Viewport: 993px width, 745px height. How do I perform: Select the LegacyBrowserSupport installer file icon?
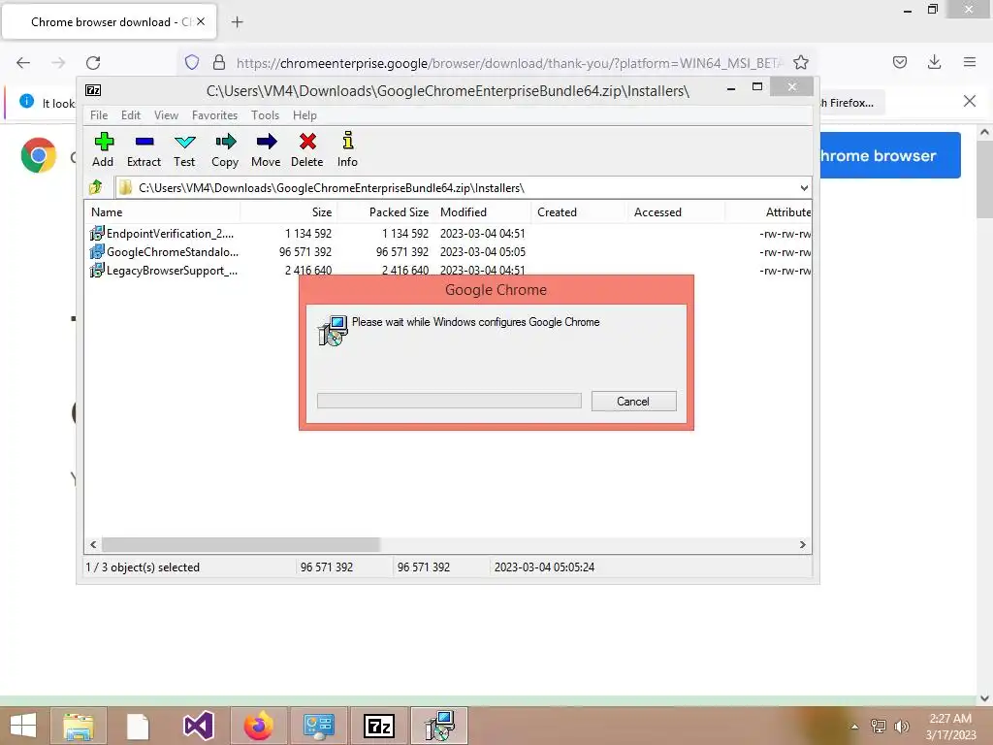point(97,271)
